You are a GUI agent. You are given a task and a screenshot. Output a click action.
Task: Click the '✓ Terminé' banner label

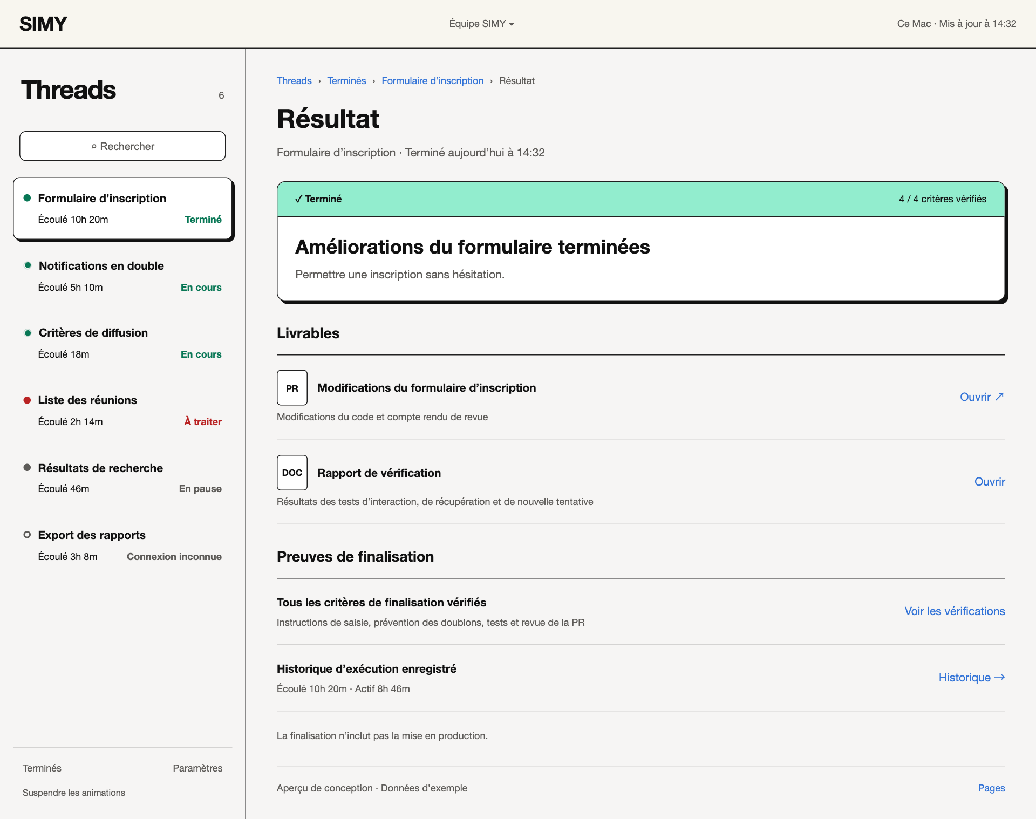click(318, 199)
